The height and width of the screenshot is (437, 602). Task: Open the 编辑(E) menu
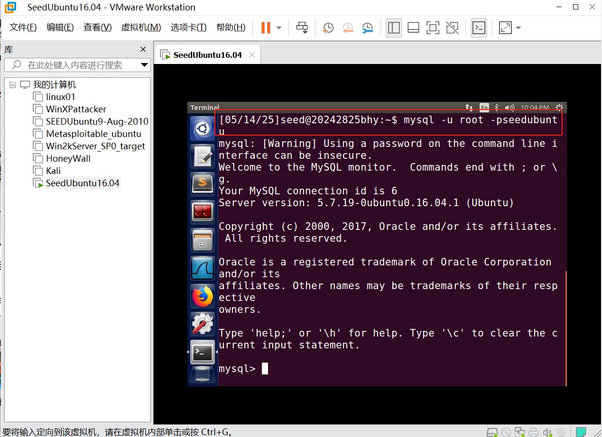coord(60,27)
